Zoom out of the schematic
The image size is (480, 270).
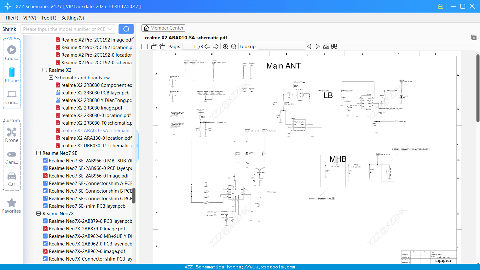pos(234,47)
